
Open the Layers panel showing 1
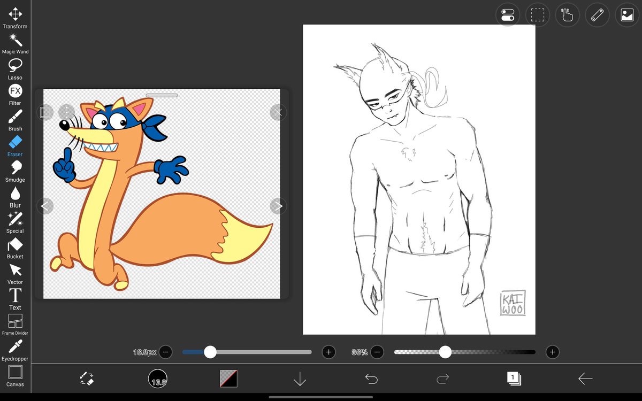coord(514,379)
